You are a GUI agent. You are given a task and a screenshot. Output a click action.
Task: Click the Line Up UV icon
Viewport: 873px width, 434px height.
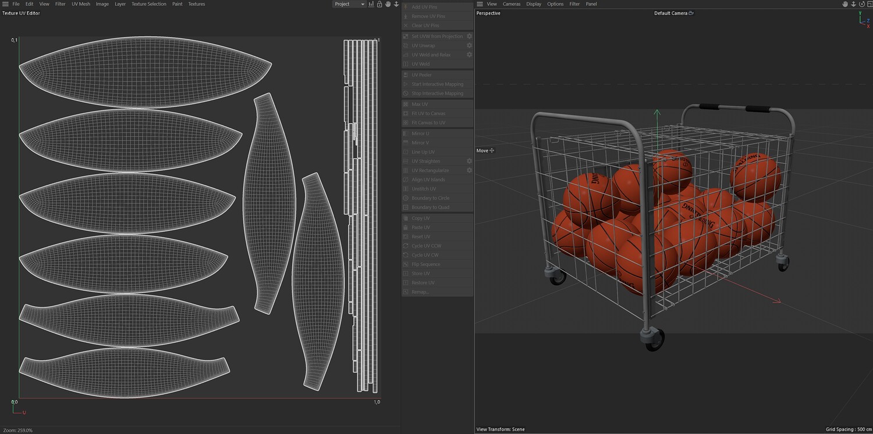pos(406,152)
